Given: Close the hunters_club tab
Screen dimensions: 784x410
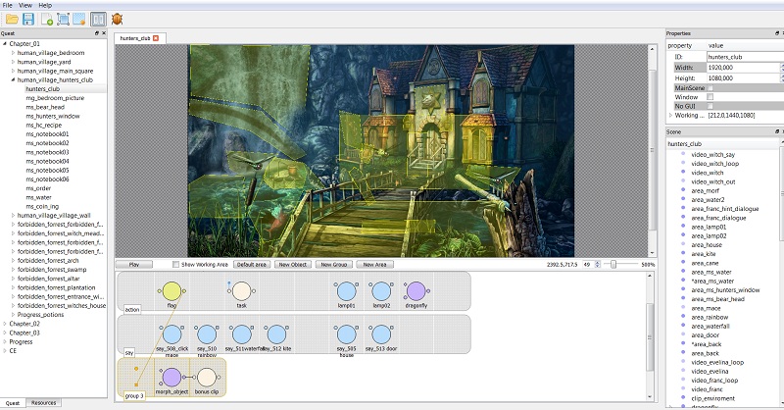Looking at the screenshot, I should coord(156,38).
